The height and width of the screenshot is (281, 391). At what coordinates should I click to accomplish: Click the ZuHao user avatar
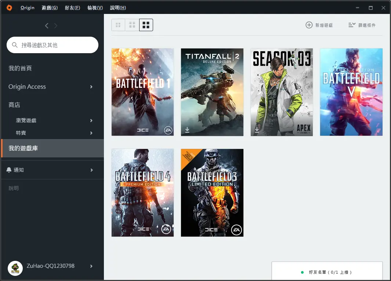click(x=15, y=268)
